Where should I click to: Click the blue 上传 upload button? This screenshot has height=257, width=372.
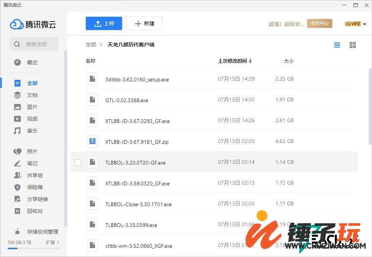(104, 23)
